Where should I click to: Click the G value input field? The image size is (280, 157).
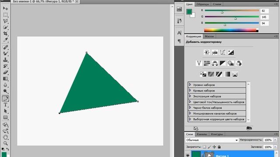264,17
